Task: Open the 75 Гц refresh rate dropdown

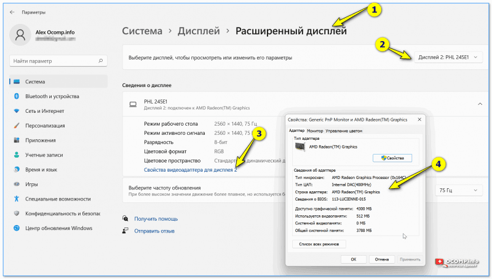Action: (x=458, y=190)
